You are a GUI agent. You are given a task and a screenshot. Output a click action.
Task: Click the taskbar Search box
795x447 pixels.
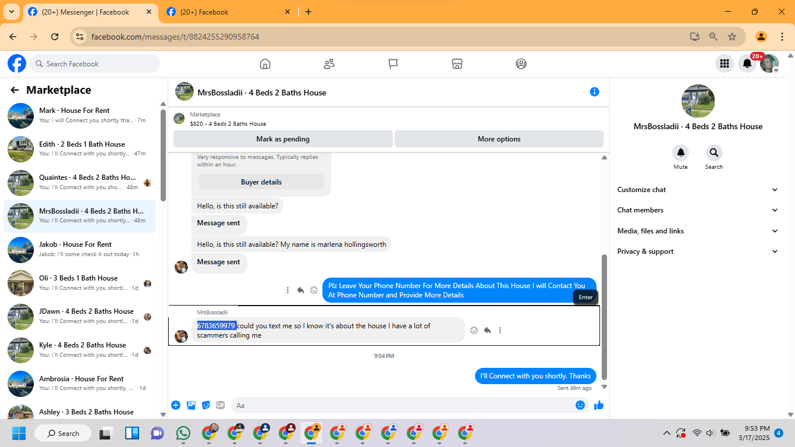point(63,433)
